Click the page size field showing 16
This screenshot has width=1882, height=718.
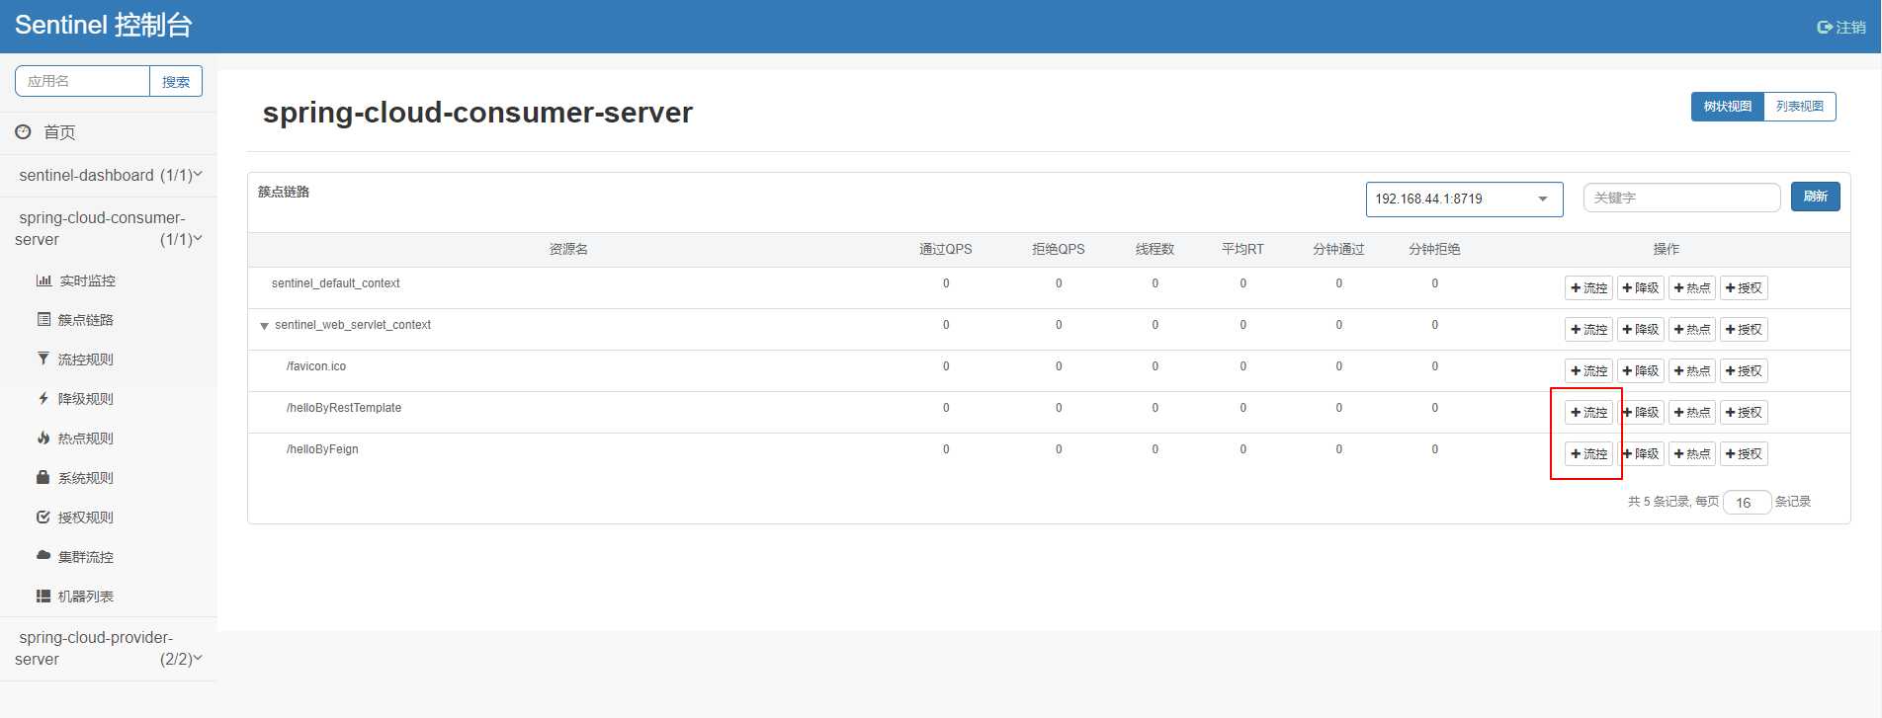(1747, 503)
